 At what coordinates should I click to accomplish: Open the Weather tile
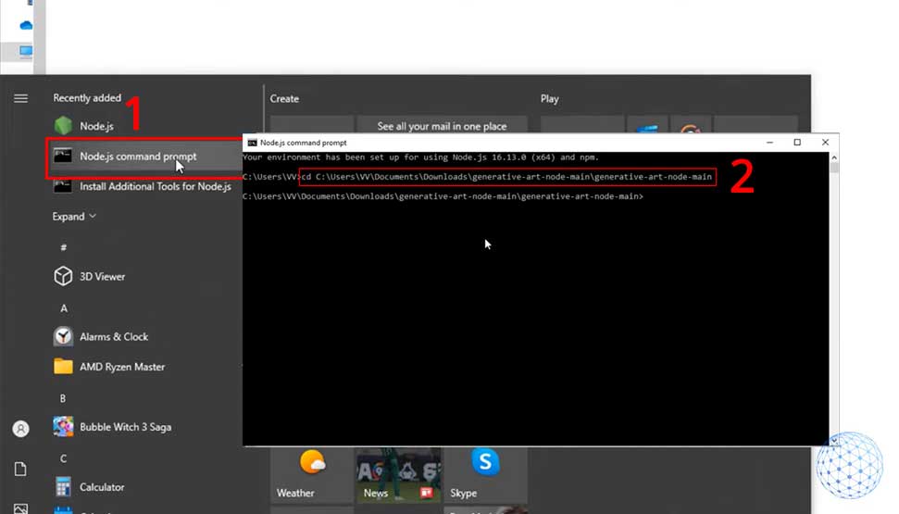pyautogui.click(x=312, y=475)
